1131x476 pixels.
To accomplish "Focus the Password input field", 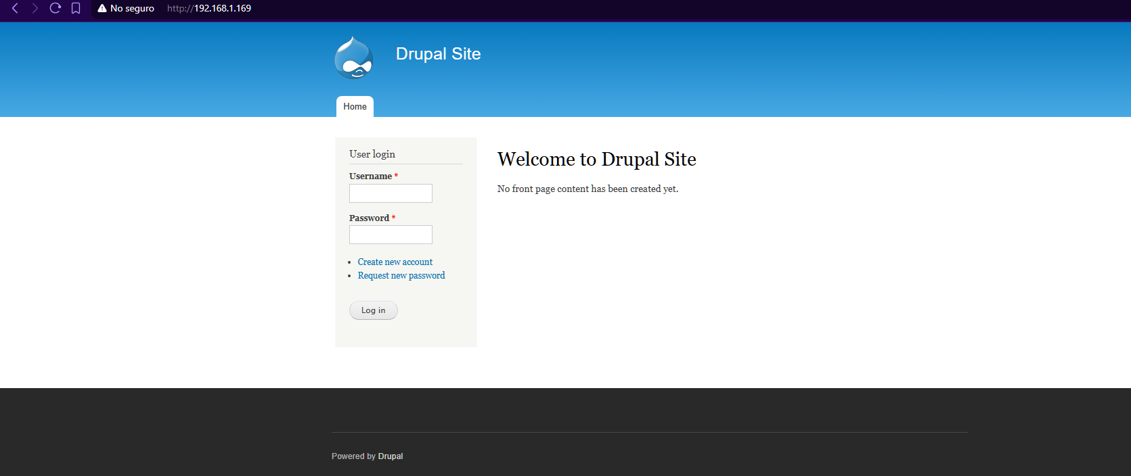I will (x=391, y=235).
